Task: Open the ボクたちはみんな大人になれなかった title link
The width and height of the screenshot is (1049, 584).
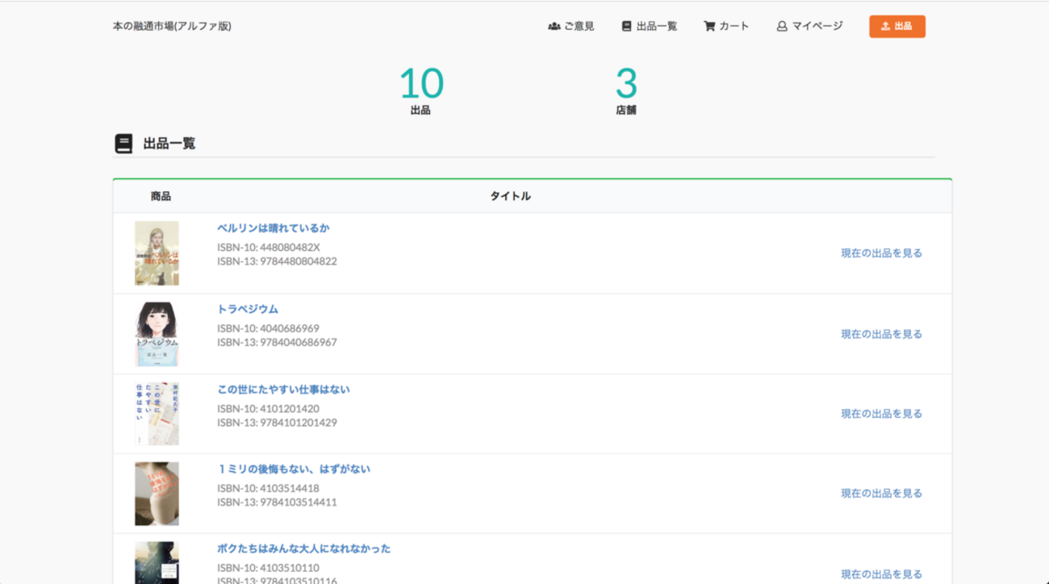Action: point(303,549)
